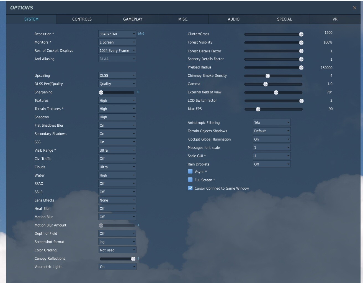Go to the AUDIO tab
This screenshot has width=363, height=283.
click(234, 19)
